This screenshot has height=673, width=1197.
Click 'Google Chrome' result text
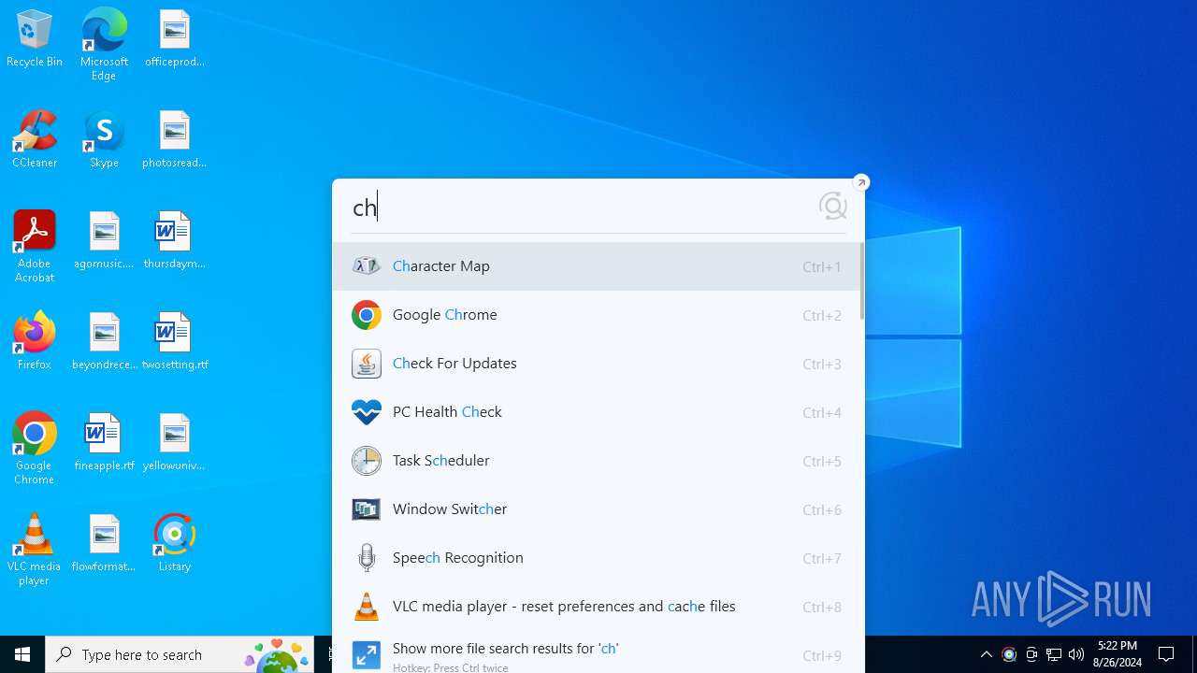click(445, 315)
